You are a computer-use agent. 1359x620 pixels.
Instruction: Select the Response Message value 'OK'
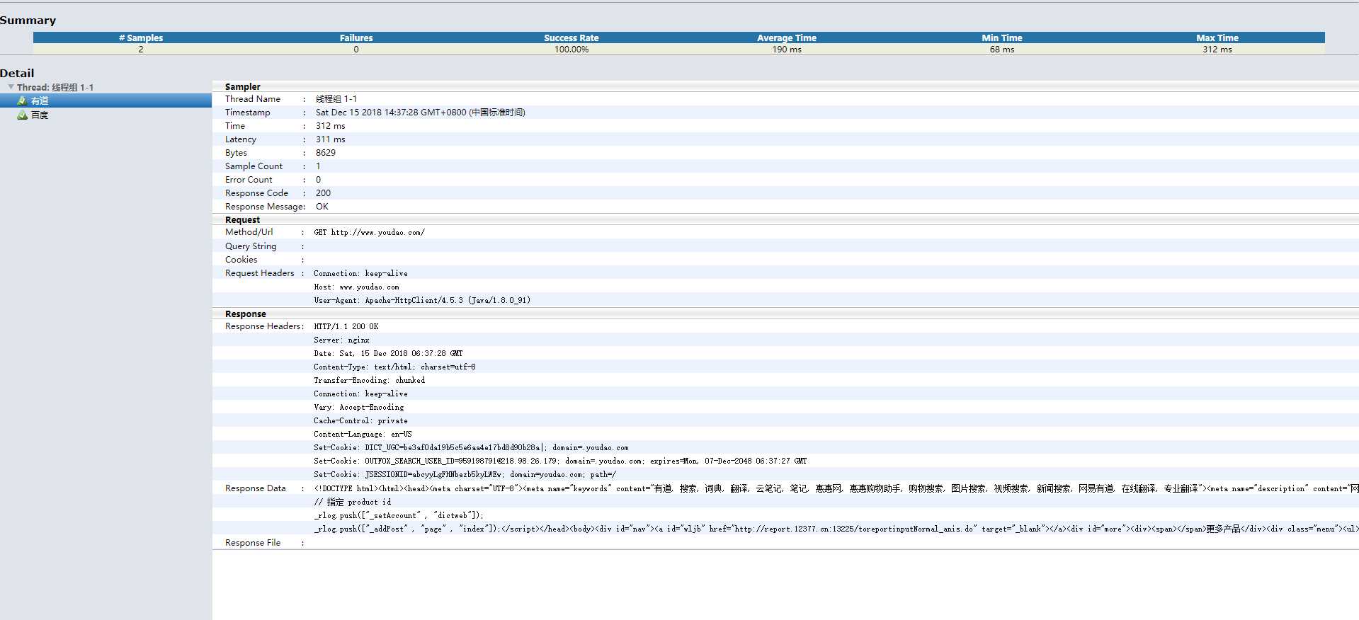click(322, 206)
